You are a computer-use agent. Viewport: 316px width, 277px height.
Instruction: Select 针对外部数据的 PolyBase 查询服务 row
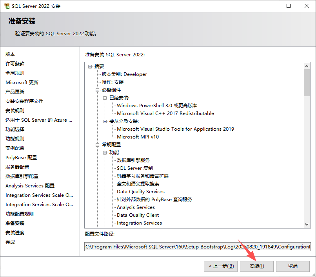[x=154, y=200]
